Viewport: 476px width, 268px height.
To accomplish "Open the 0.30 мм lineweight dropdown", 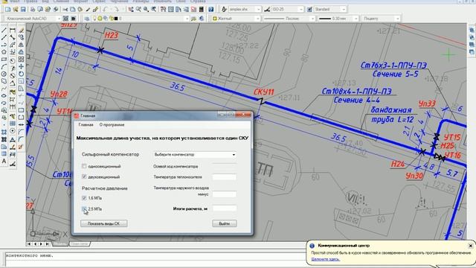I will [338, 19].
